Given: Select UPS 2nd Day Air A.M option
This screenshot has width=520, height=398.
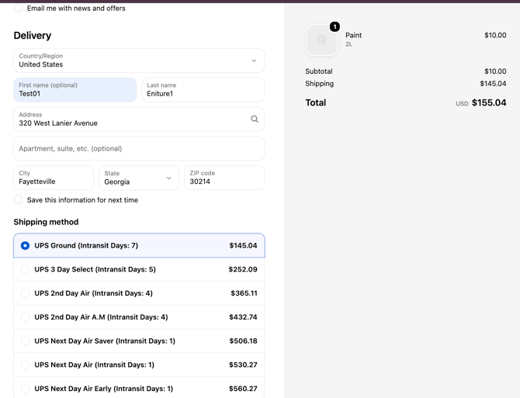Looking at the screenshot, I should [139, 317].
